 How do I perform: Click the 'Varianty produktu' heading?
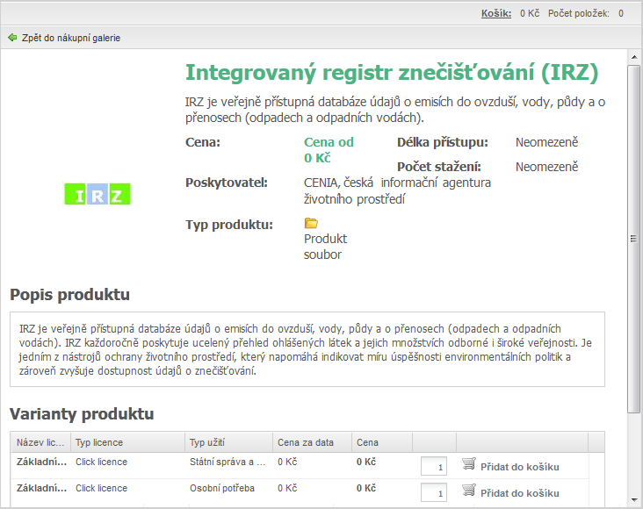tap(82, 414)
